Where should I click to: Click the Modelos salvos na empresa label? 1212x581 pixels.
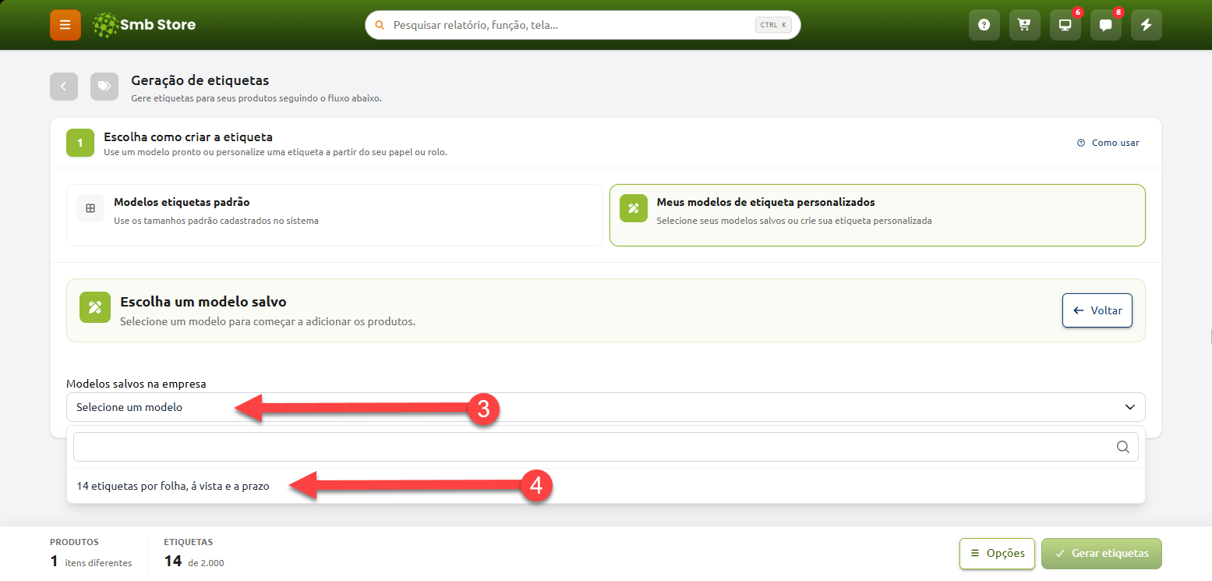(136, 384)
